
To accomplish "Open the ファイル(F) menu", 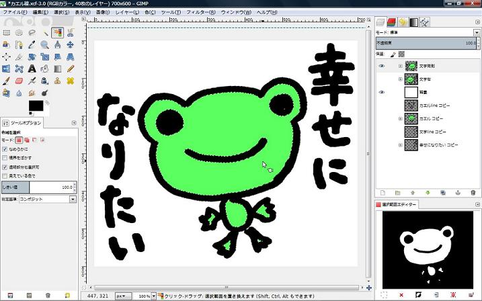I will coord(15,12).
